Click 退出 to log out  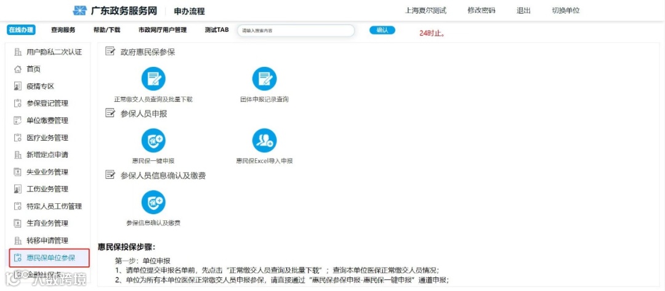(x=523, y=10)
